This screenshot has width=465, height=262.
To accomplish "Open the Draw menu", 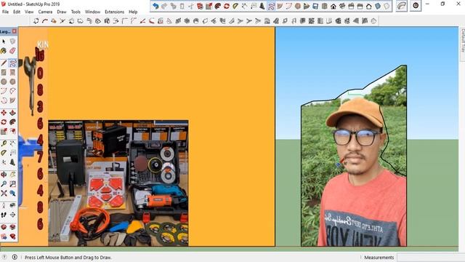I will pos(62,12).
